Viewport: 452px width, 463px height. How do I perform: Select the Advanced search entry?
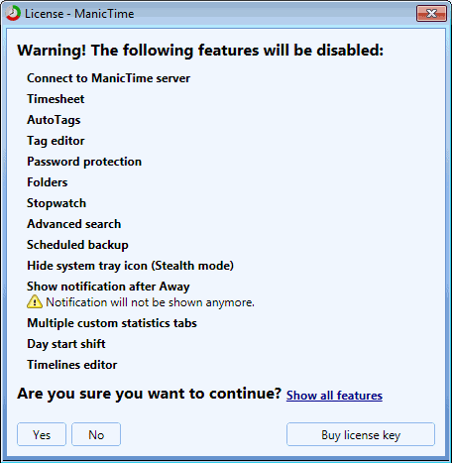pos(74,224)
